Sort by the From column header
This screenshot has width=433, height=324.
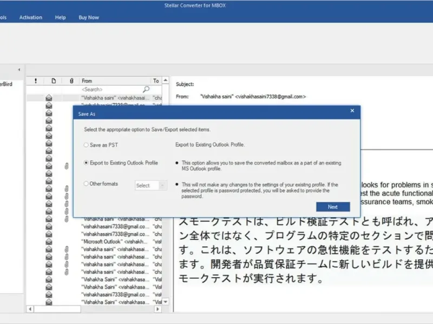click(115, 80)
